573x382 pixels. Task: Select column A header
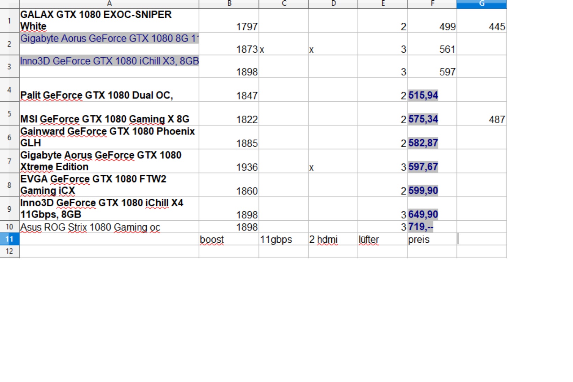[109, 4]
